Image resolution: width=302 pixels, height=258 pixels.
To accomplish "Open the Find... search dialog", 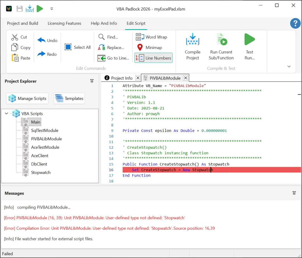I will click(108, 37).
